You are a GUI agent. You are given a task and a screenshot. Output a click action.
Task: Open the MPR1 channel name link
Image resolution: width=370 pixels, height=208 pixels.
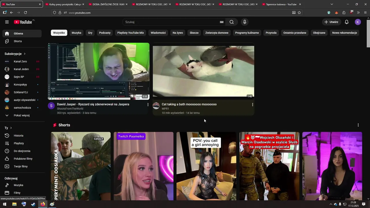(x=165, y=109)
